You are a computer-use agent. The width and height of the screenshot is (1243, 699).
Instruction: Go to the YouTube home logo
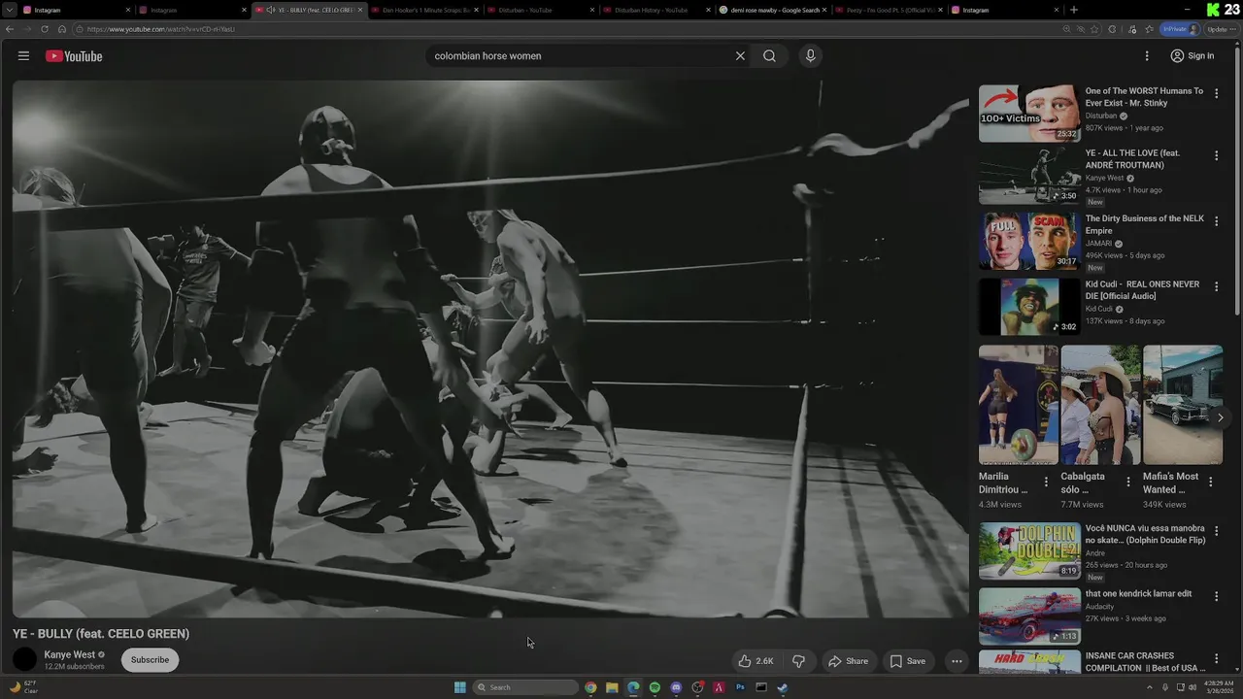74,56
